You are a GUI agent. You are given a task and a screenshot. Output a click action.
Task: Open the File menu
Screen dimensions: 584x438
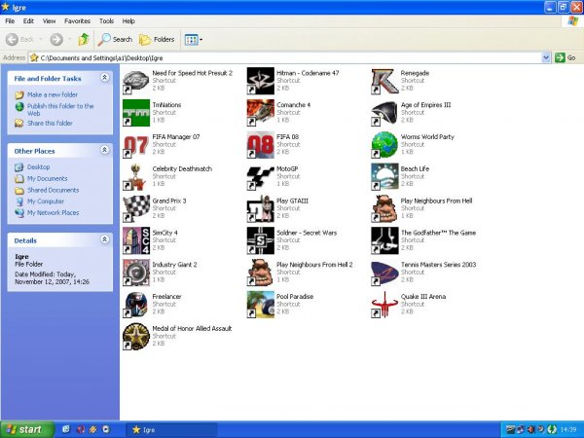tap(10, 21)
